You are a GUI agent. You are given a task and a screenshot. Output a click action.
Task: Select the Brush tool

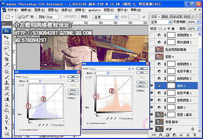pos(7,77)
